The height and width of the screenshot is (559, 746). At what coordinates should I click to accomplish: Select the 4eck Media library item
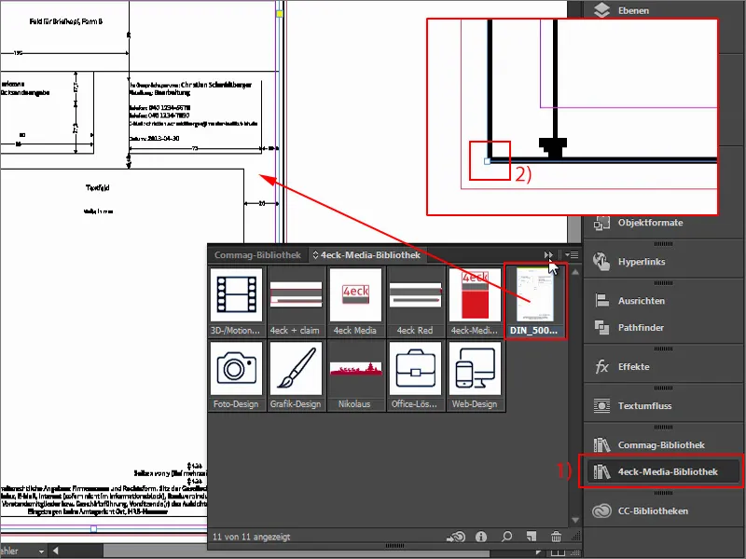pos(355,302)
